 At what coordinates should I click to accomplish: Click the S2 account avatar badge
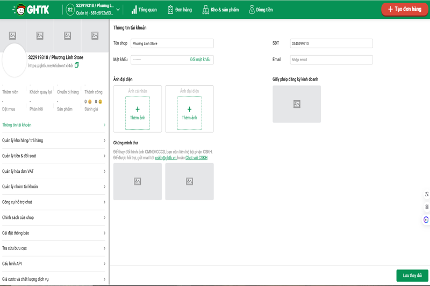70,10
